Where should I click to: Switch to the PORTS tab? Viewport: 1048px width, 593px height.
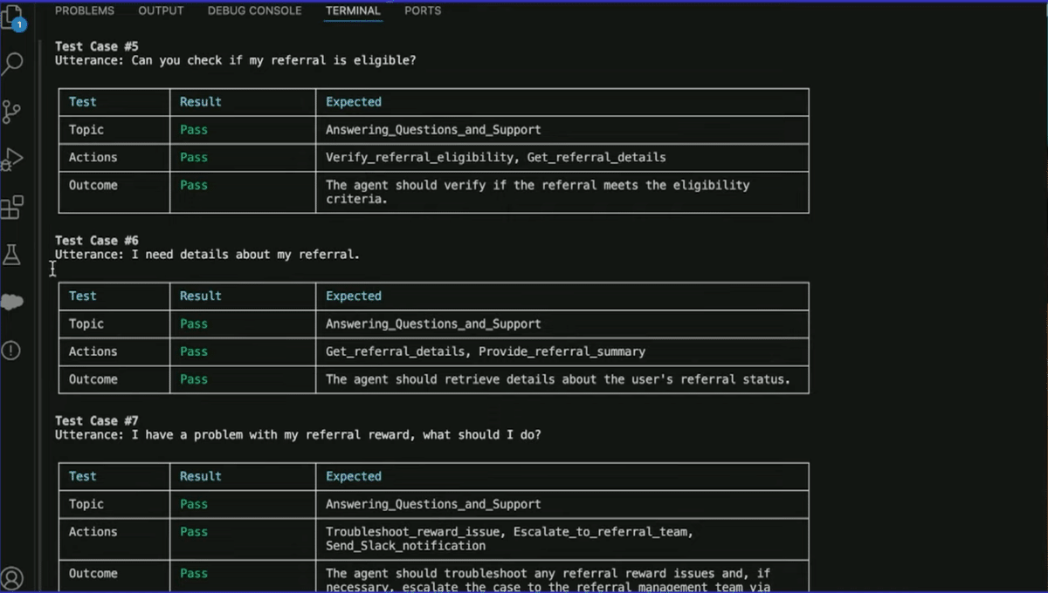423,10
